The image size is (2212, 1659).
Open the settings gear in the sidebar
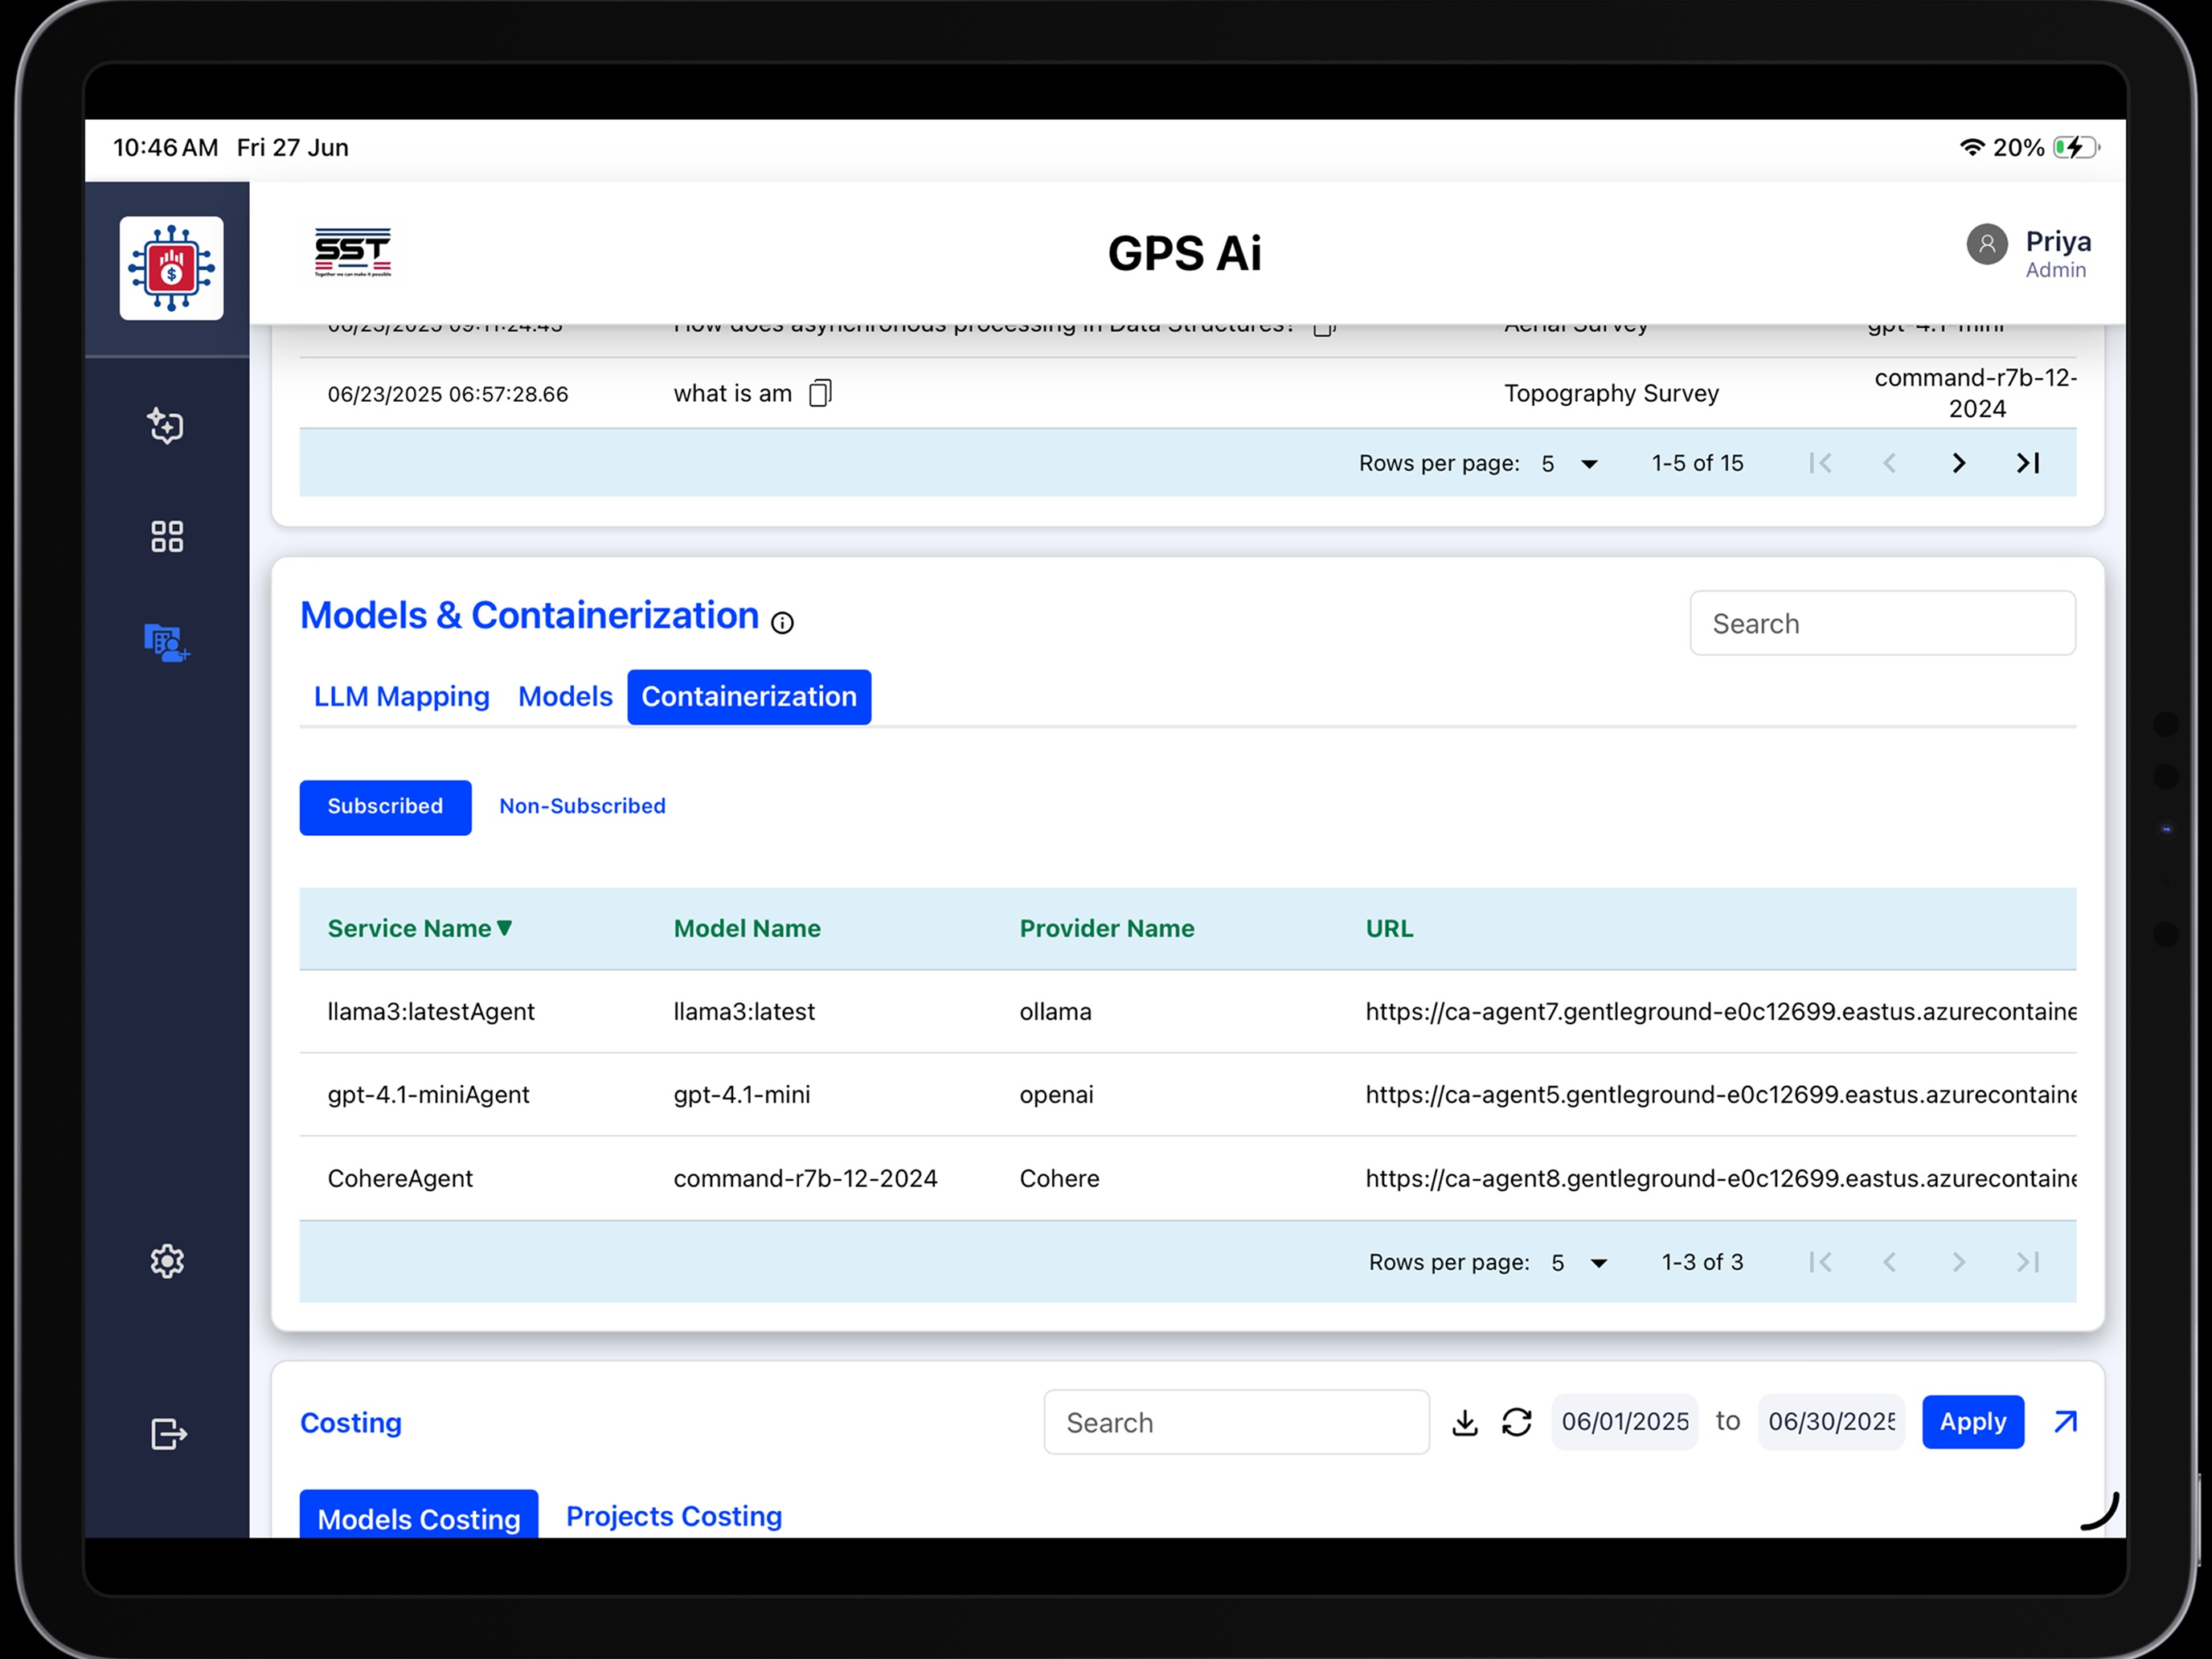pyautogui.click(x=167, y=1261)
